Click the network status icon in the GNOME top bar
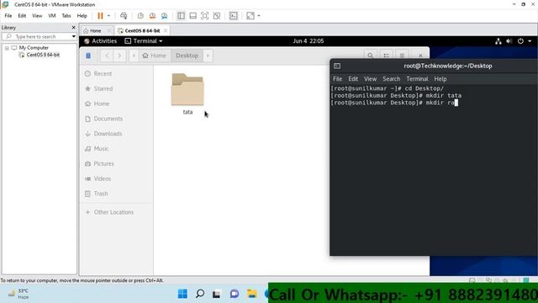 tap(498, 41)
